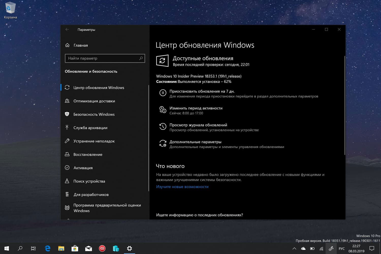Click the Изучите новые возможности link
The width and height of the screenshot is (381, 254).
point(182,186)
